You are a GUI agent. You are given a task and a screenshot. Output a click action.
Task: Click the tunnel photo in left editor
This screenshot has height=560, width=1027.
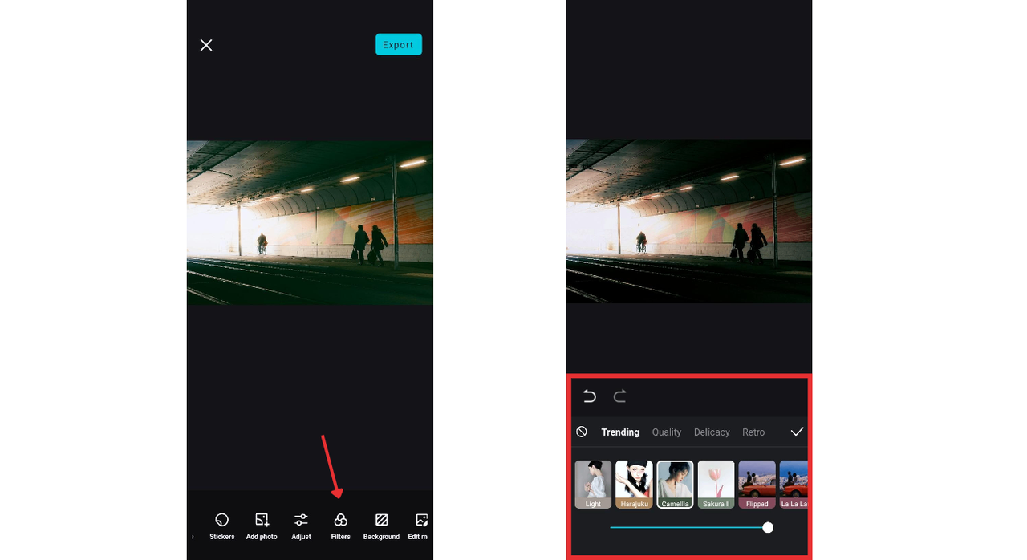[310, 223]
